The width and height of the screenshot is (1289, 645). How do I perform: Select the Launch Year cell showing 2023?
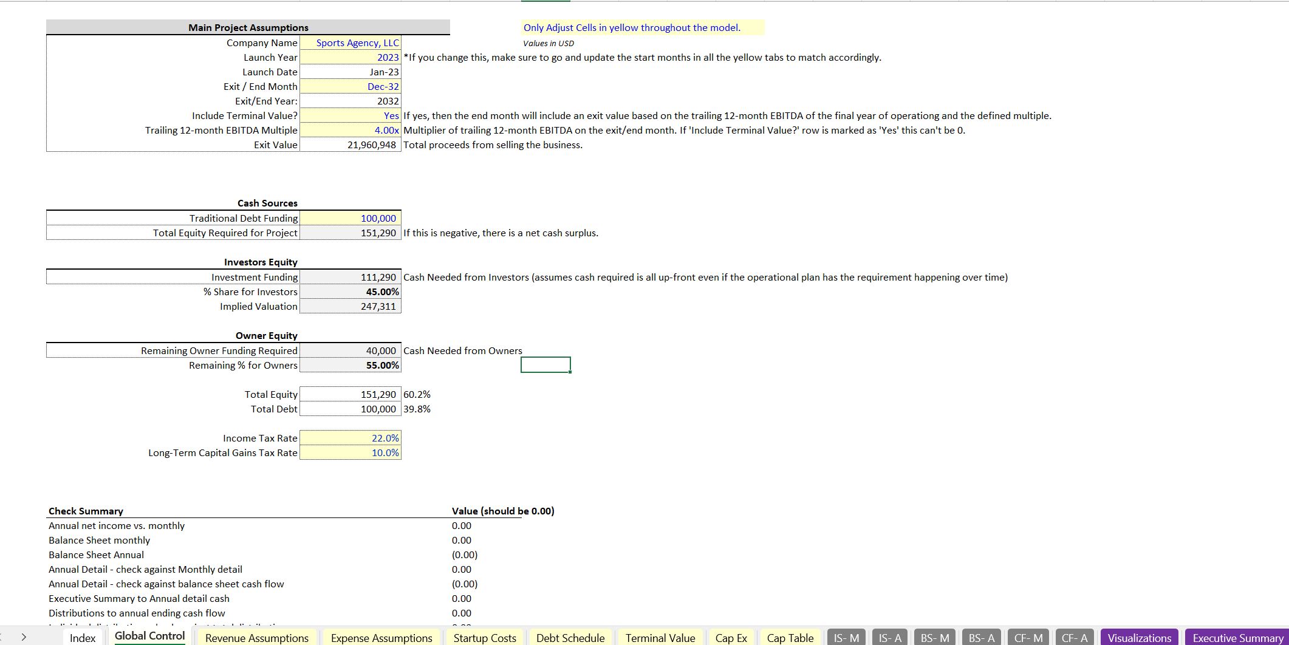point(350,57)
